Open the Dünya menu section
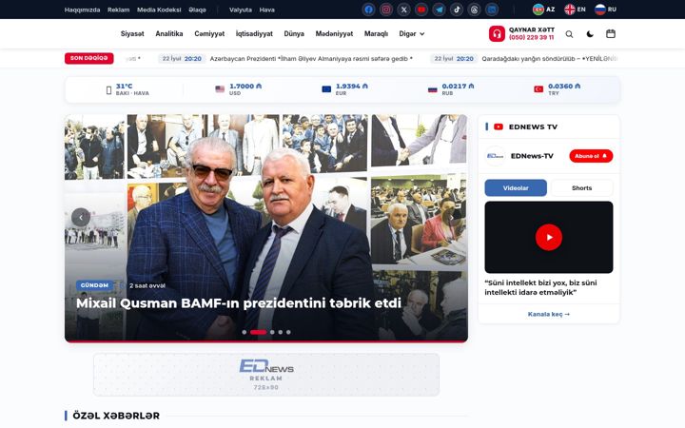The image size is (685, 428). point(294,33)
